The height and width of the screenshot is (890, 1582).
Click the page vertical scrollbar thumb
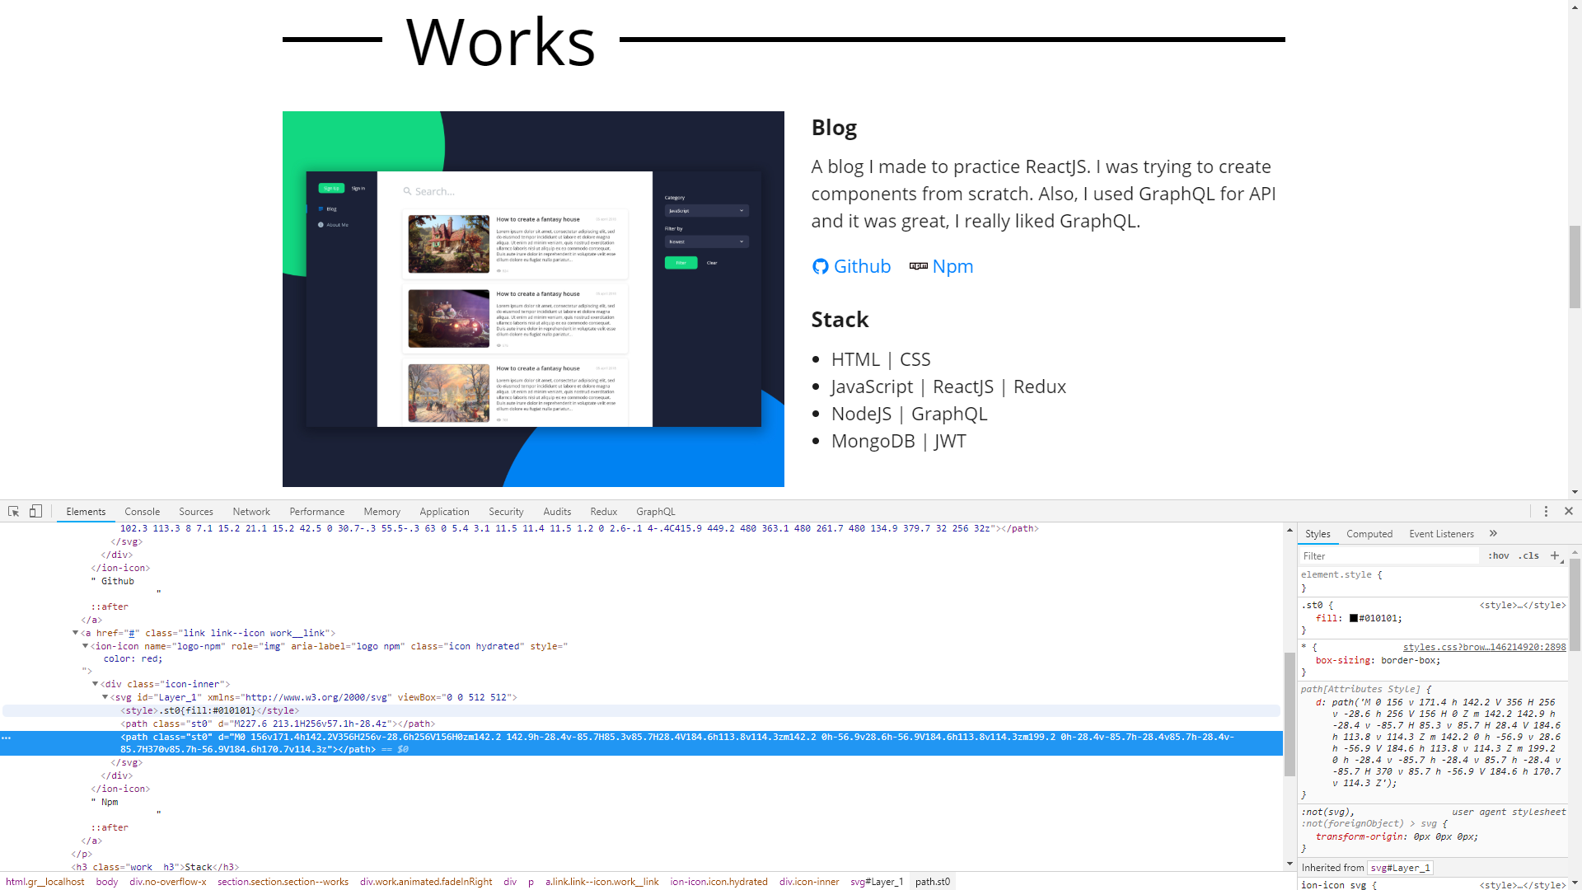click(1575, 266)
